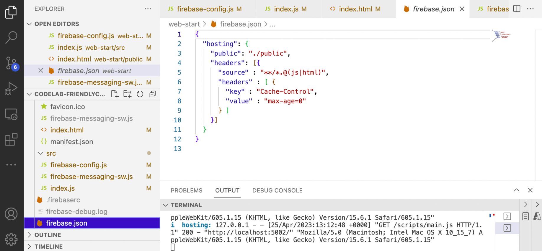Collapse the src folder
The height and width of the screenshot is (251, 542).
point(40,153)
